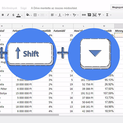
Task: Click the fill color paint bucket
Action: [28, 15]
